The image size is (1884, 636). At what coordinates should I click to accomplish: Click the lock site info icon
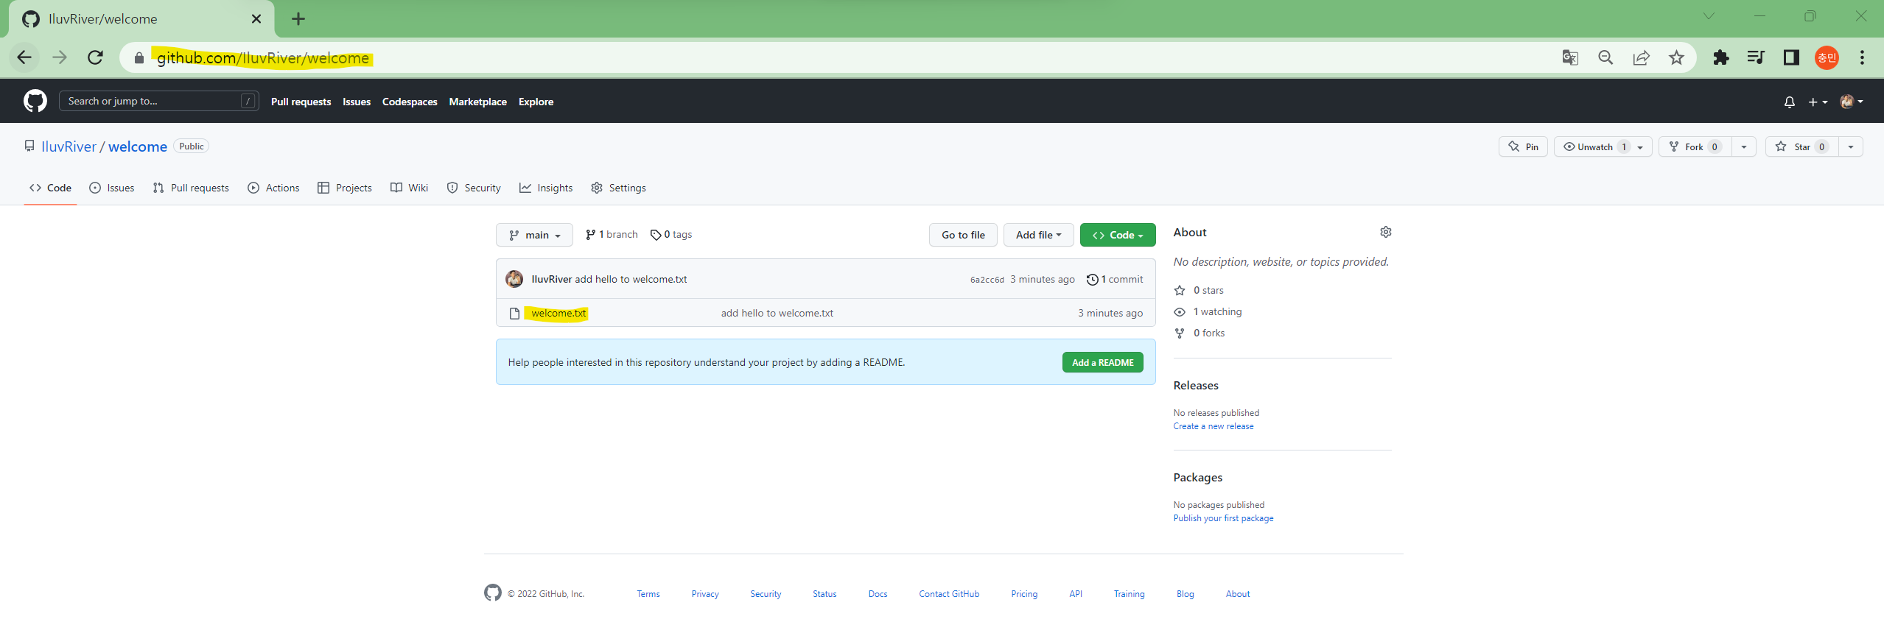[x=139, y=57]
